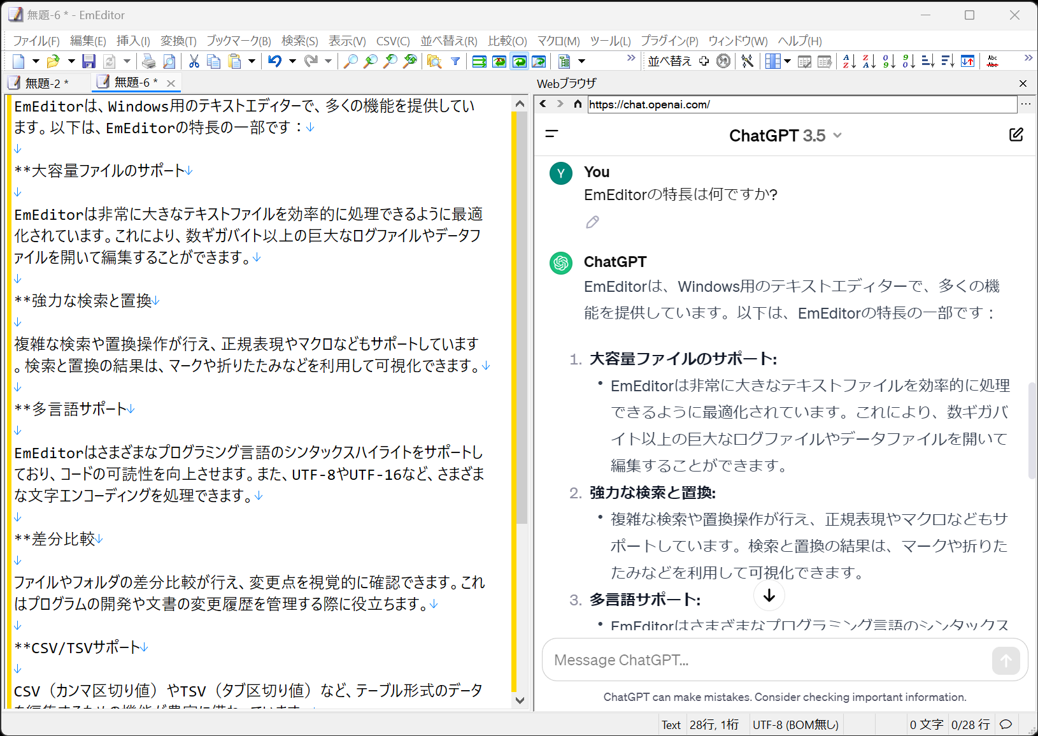The width and height of the screenshot is (1038, 736).
Task: Toggle the highlighted Replace toolbar icon
Action: click(520, 61)
